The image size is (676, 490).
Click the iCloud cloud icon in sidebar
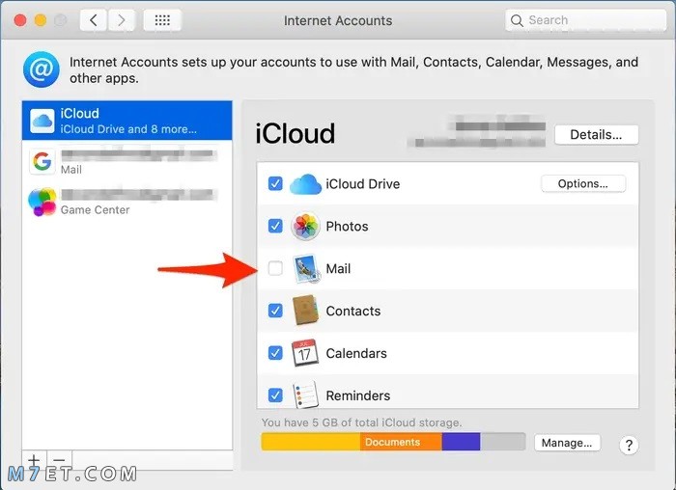[42, 121]
